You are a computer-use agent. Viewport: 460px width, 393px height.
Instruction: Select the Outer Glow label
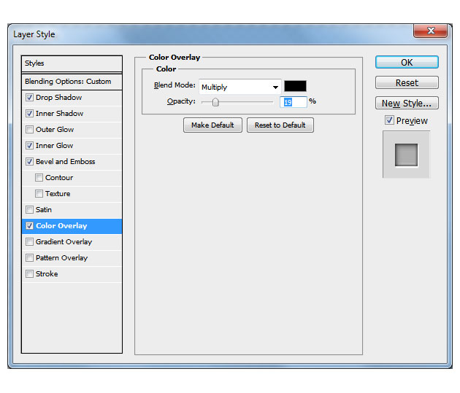point(55,130)
